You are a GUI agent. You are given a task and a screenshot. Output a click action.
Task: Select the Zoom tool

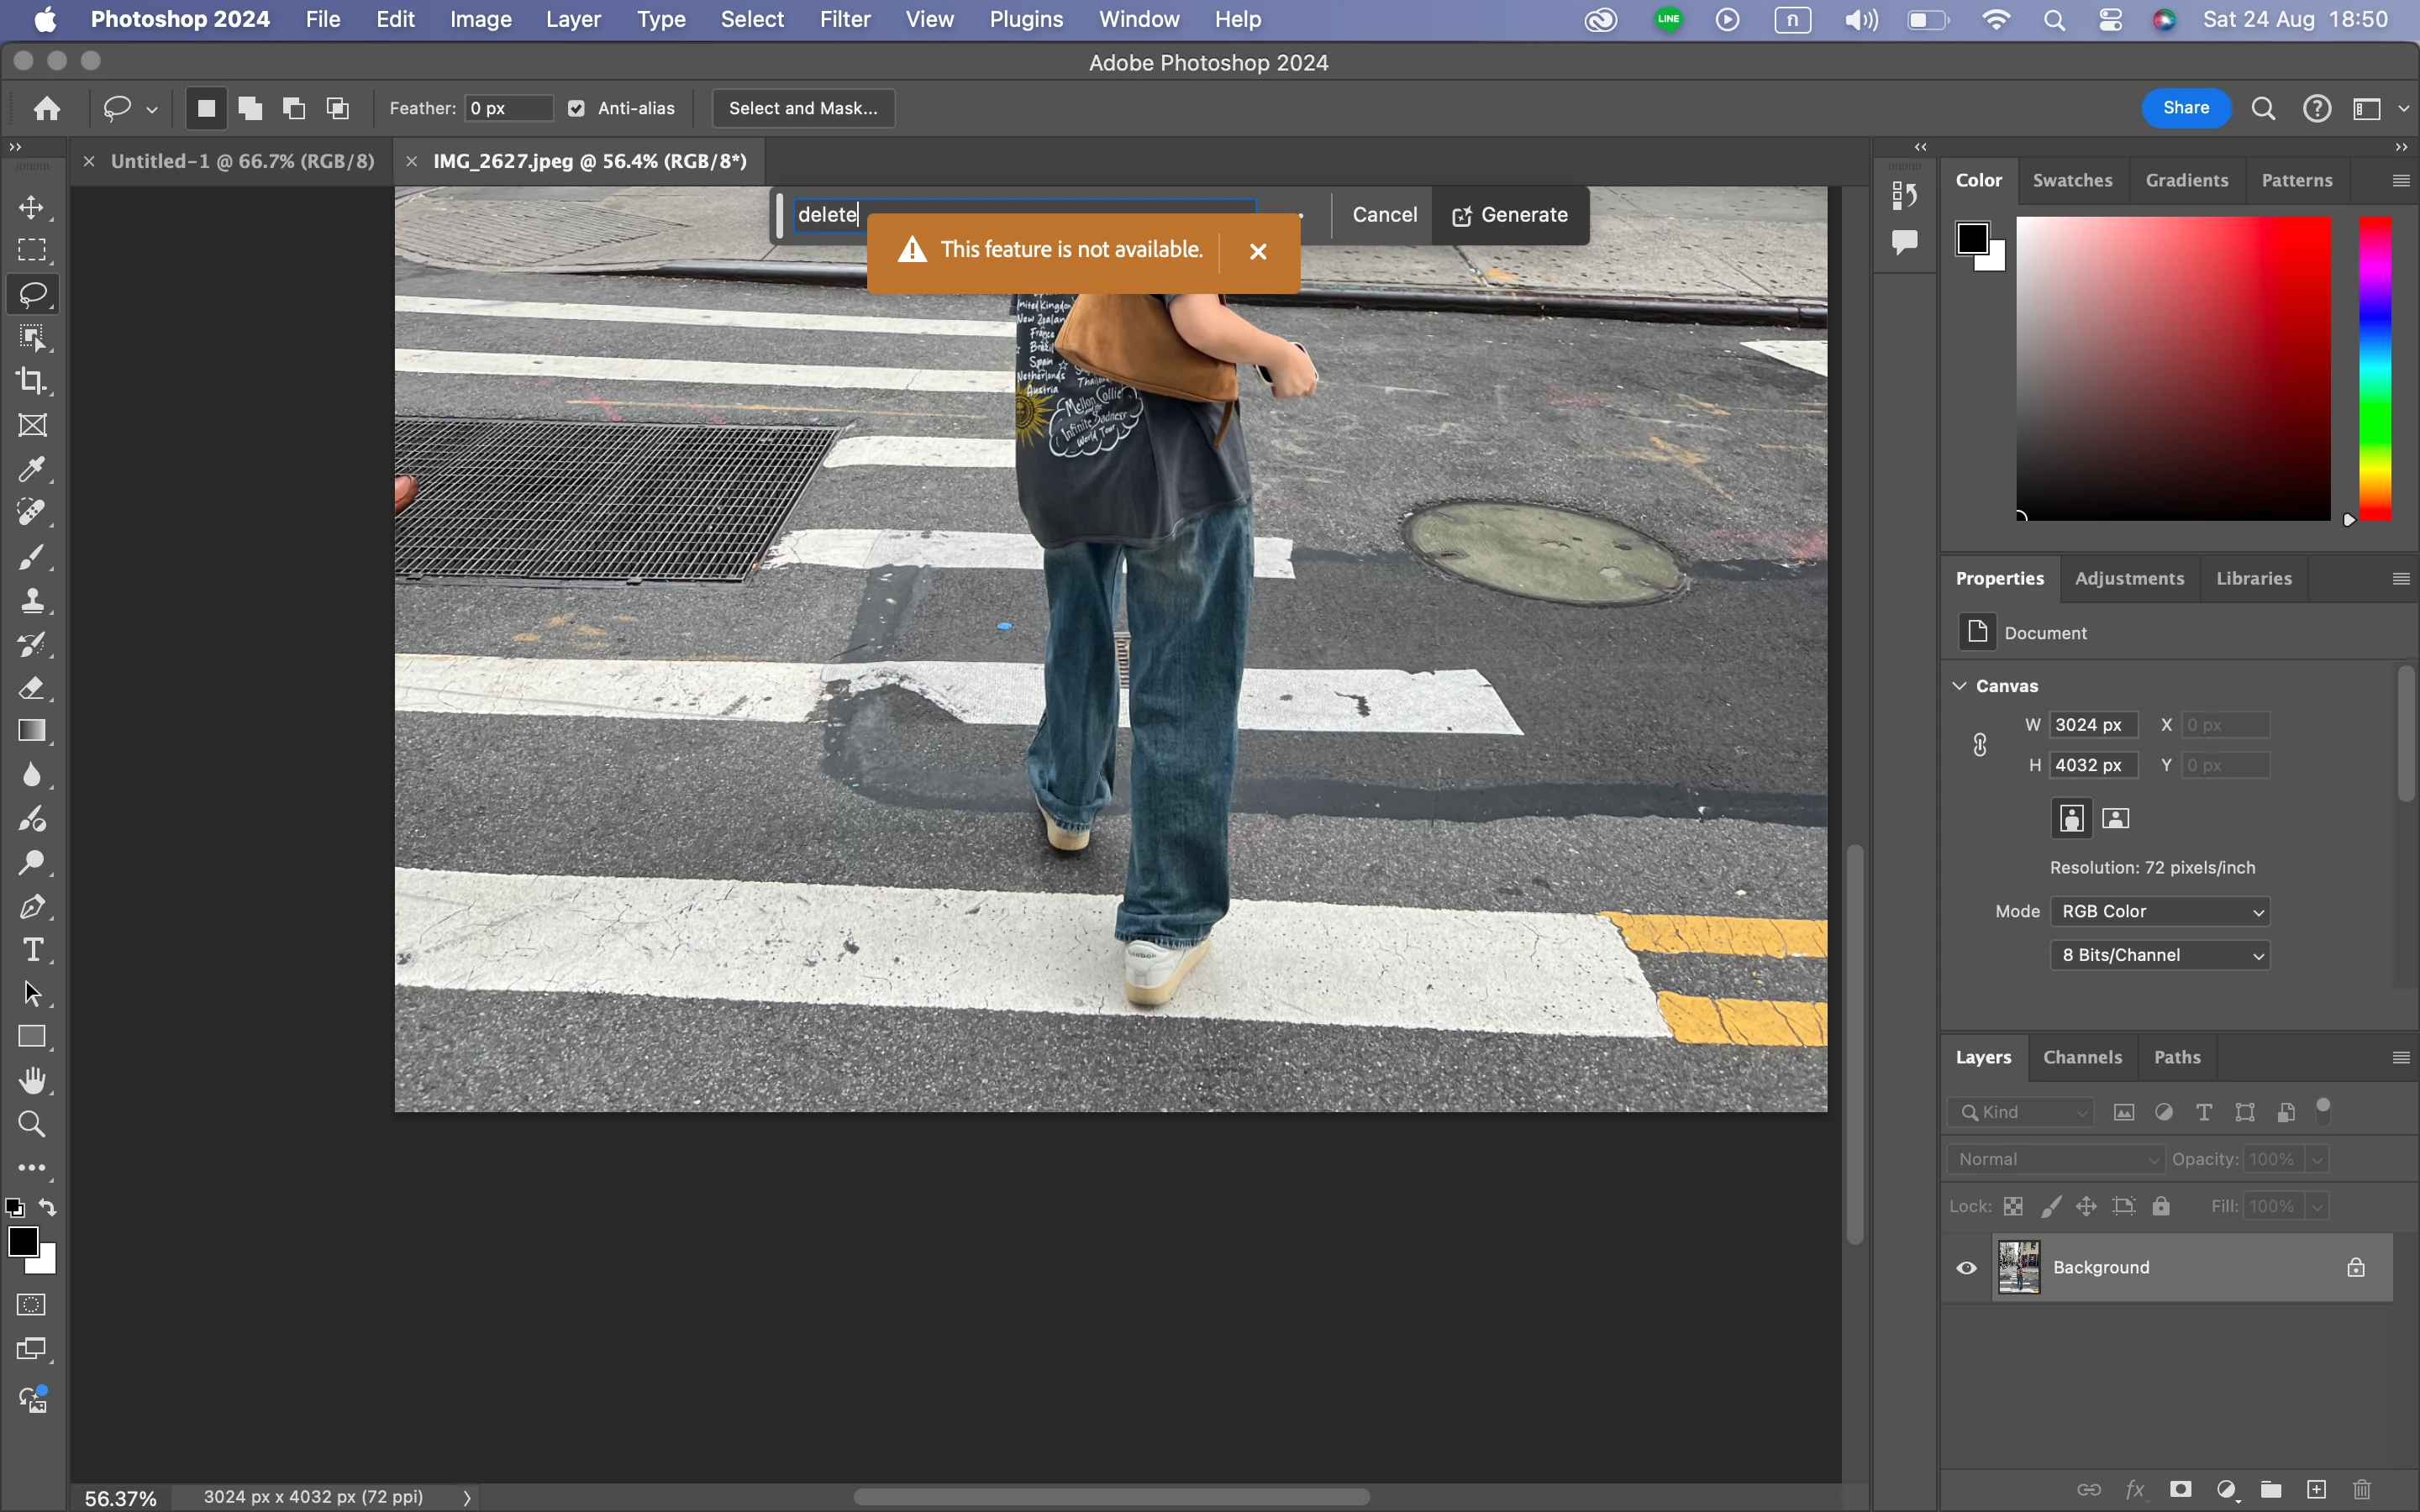31,1124
